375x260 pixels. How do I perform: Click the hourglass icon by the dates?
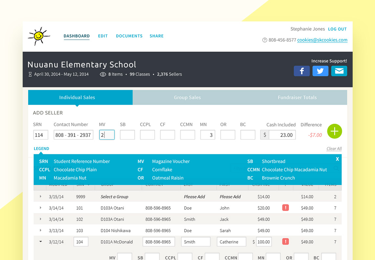(x=30, y=74)
